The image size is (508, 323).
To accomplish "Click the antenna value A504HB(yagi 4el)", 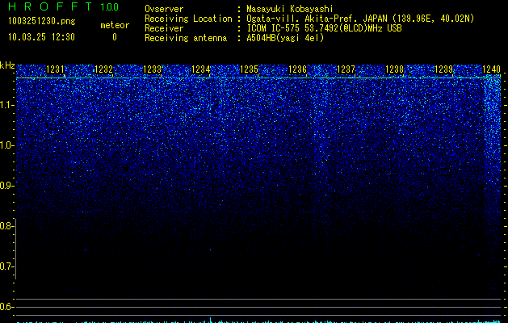I will pyautogui.click(x=285, y=38).
